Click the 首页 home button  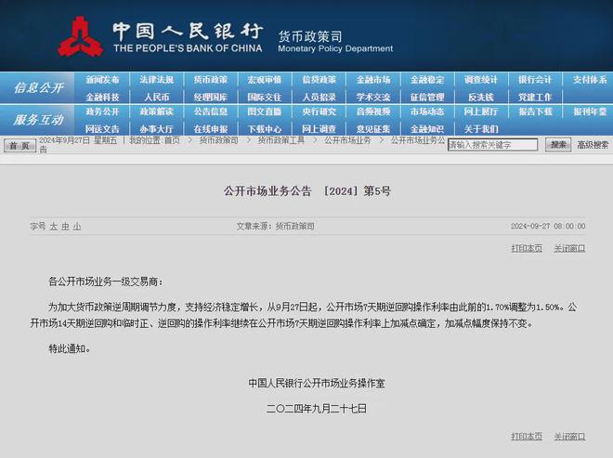(20, 146)
